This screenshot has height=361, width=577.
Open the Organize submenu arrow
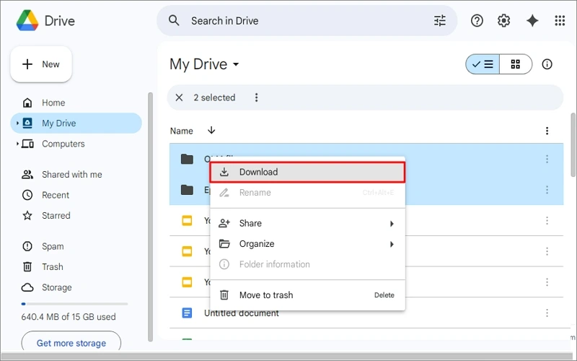(x=392, y=244)
